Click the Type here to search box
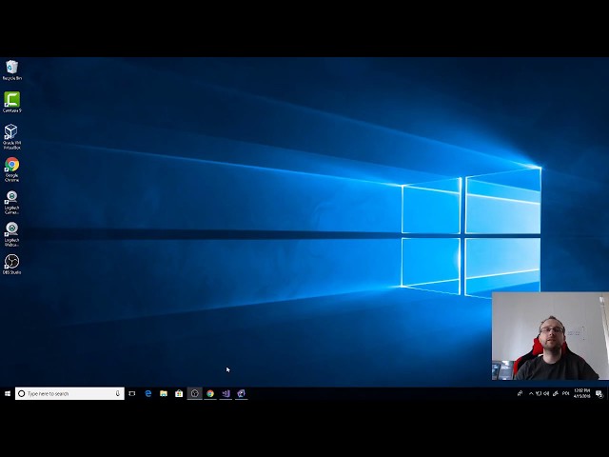The image size is (609, 457). tap(69, 393)
